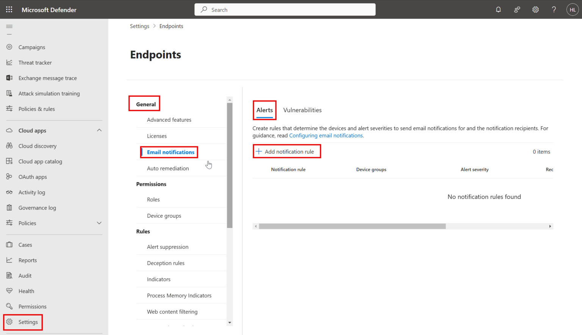
Task: Select Auto remediation in General settings
Action: pos(168,168)
